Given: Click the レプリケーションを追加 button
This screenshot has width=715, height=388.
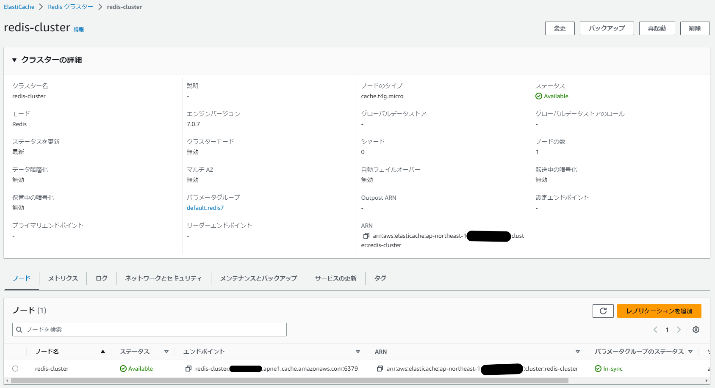Looking at the screenshot, I should (660, 311).
